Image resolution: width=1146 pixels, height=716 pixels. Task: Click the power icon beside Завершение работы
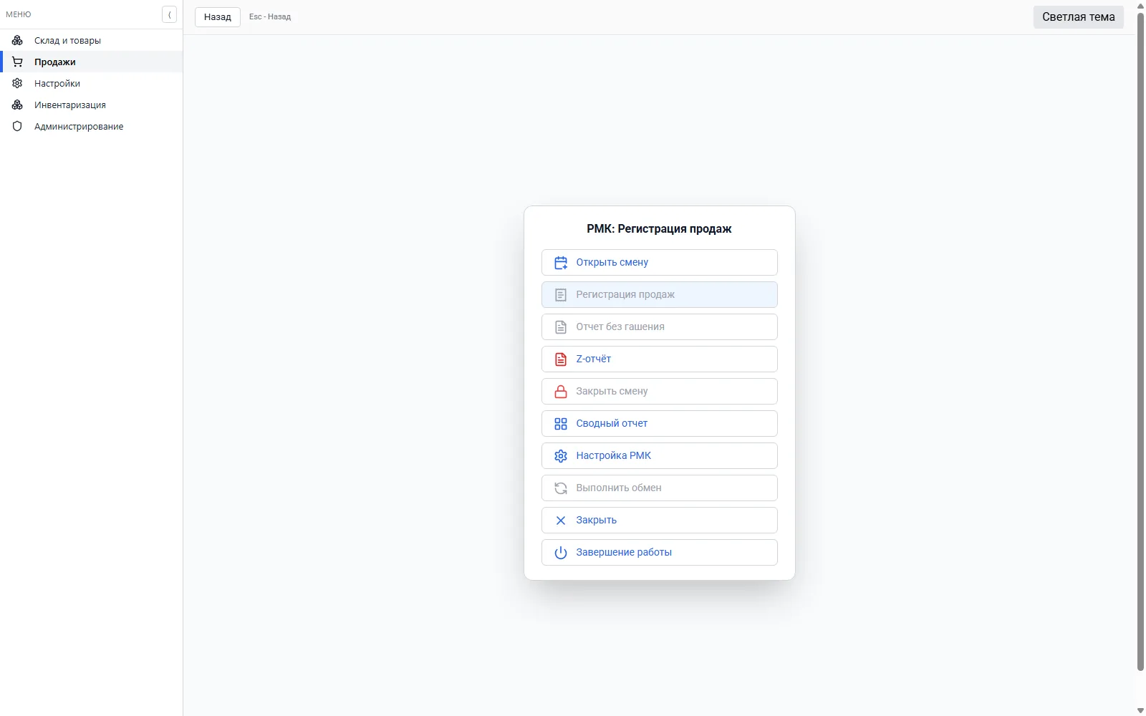561,553
